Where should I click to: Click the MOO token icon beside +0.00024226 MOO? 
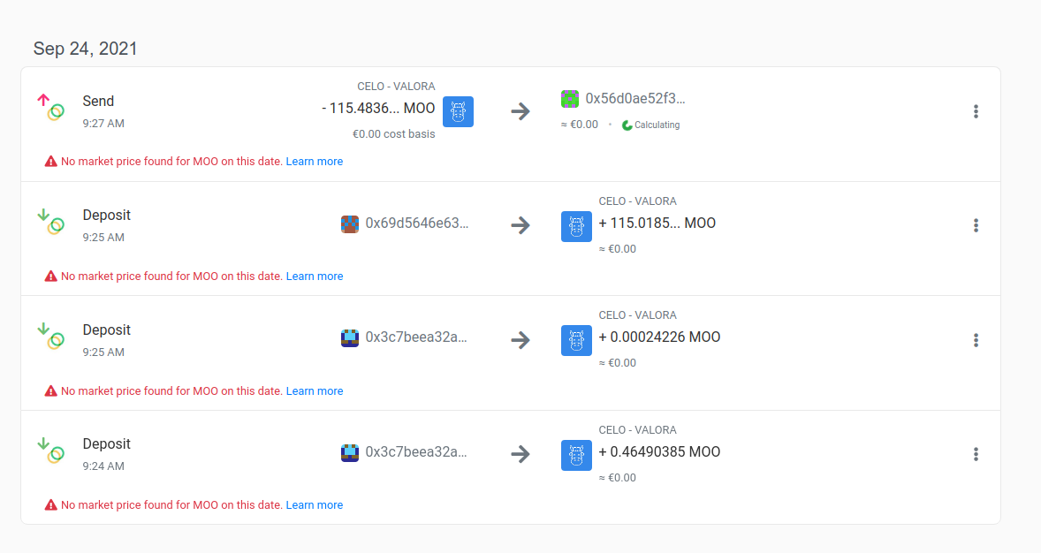tap(576, 341)
